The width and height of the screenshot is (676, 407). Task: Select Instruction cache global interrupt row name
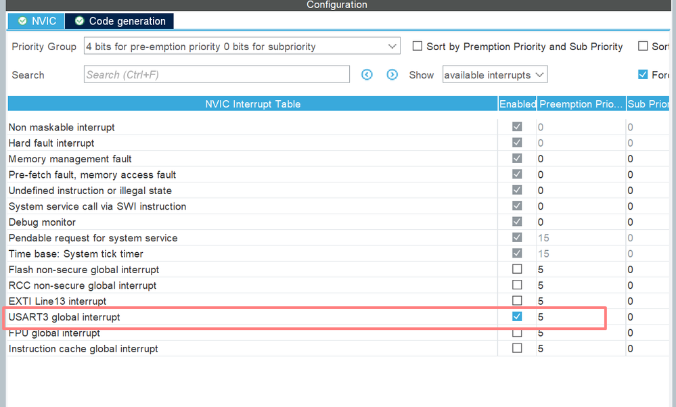click(x=83, y=349)
